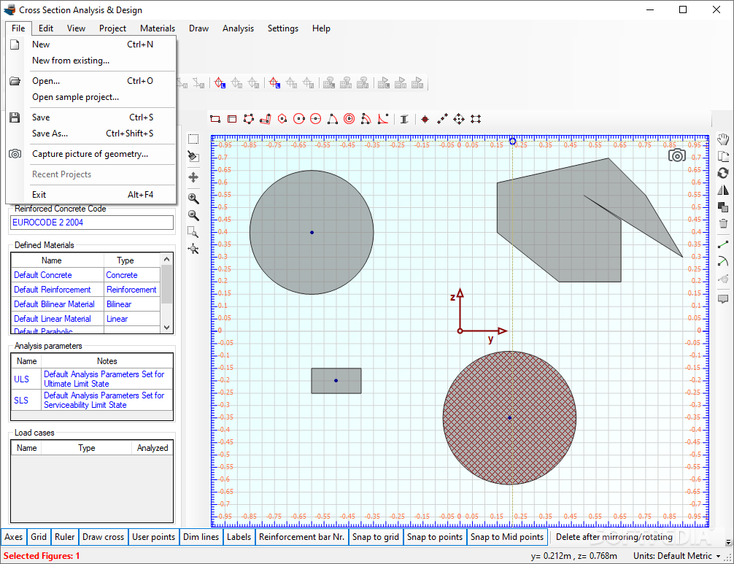Click the zoom in magnifier
This screenshot has height=564, width=734.
click(x=193, y=198)
